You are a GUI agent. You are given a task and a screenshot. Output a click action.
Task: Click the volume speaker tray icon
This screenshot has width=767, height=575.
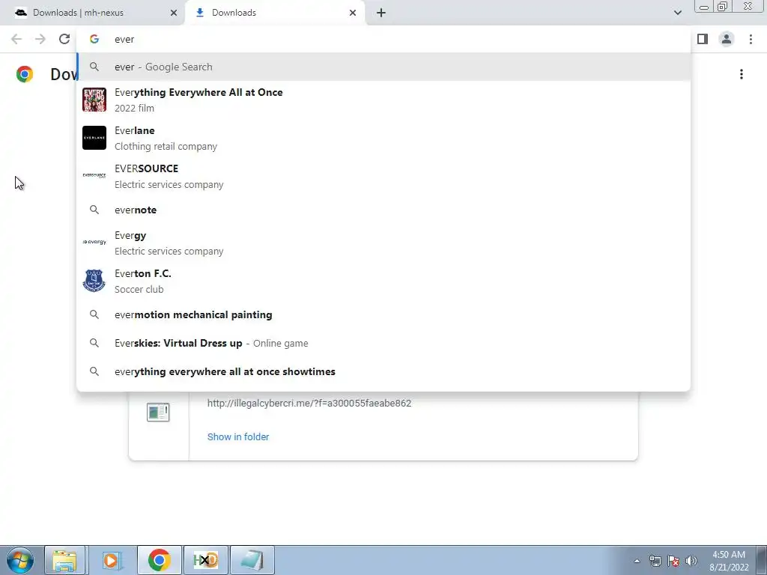691,561
